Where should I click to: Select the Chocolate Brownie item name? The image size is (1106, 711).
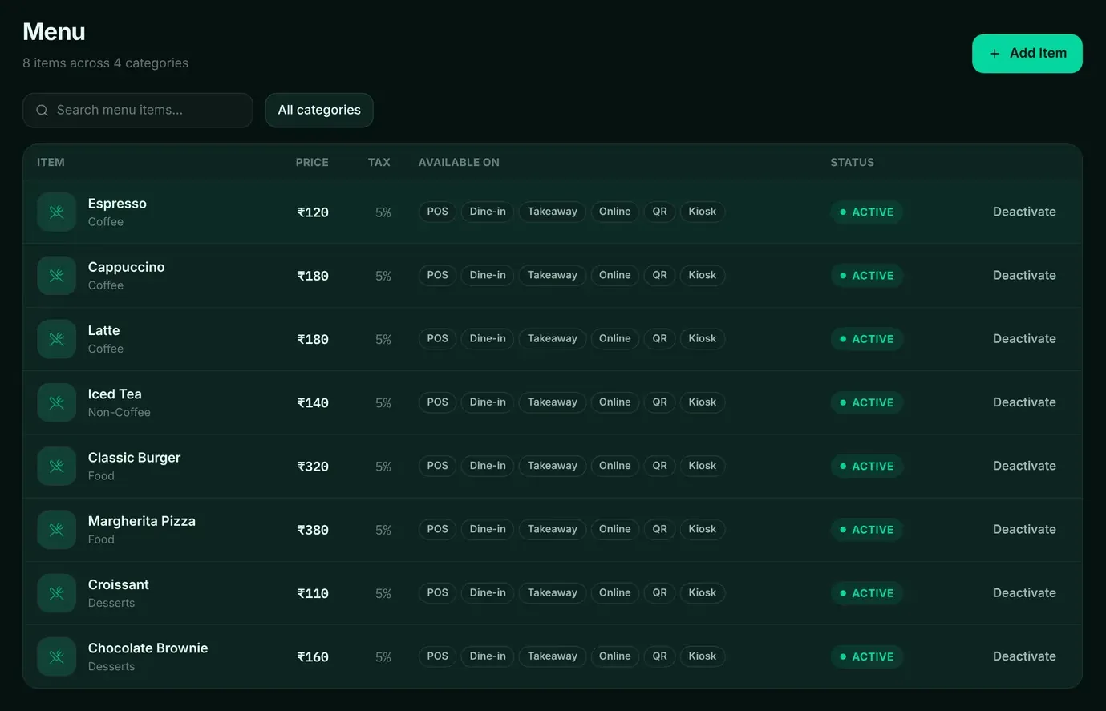(148, 648)
